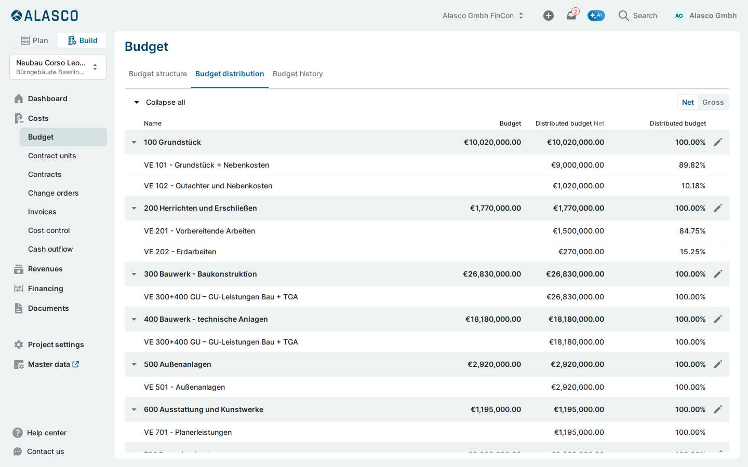Edit 500 Außenanlagen distribution via pencil
The image size is (748, 467).
tap(718, 364)
